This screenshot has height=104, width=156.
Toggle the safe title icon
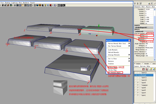tap(31, 5)
